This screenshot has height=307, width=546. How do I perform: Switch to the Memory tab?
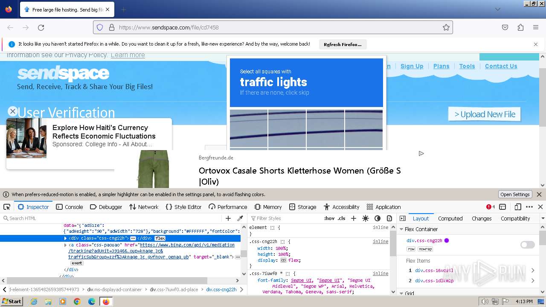[x=268, y=207]
